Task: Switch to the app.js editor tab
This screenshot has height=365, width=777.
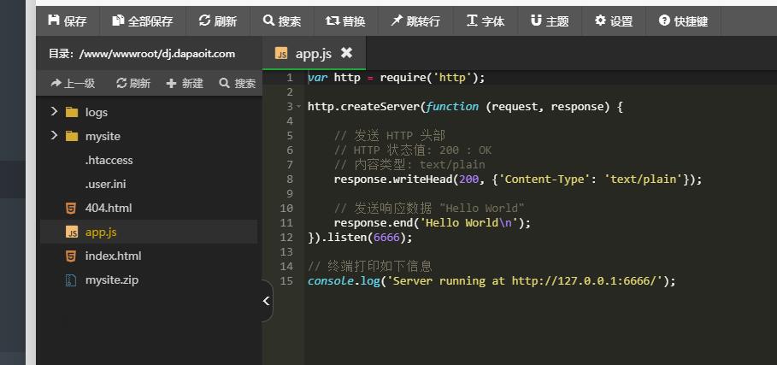Action: (x=314, y=53)
